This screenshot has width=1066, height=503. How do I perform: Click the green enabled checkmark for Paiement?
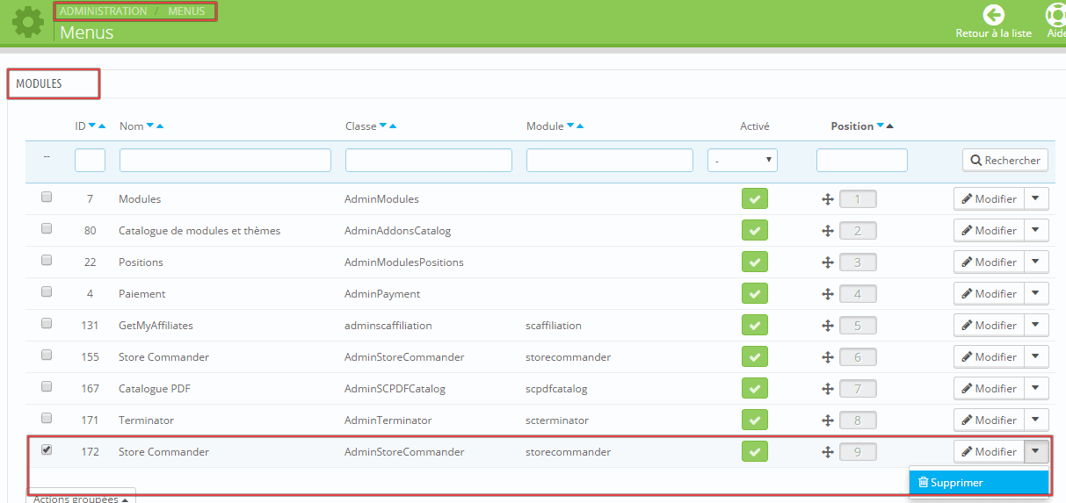click(754, 293)
